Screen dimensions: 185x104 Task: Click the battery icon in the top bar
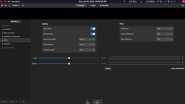pyautogui.click(x=162, y=2)
